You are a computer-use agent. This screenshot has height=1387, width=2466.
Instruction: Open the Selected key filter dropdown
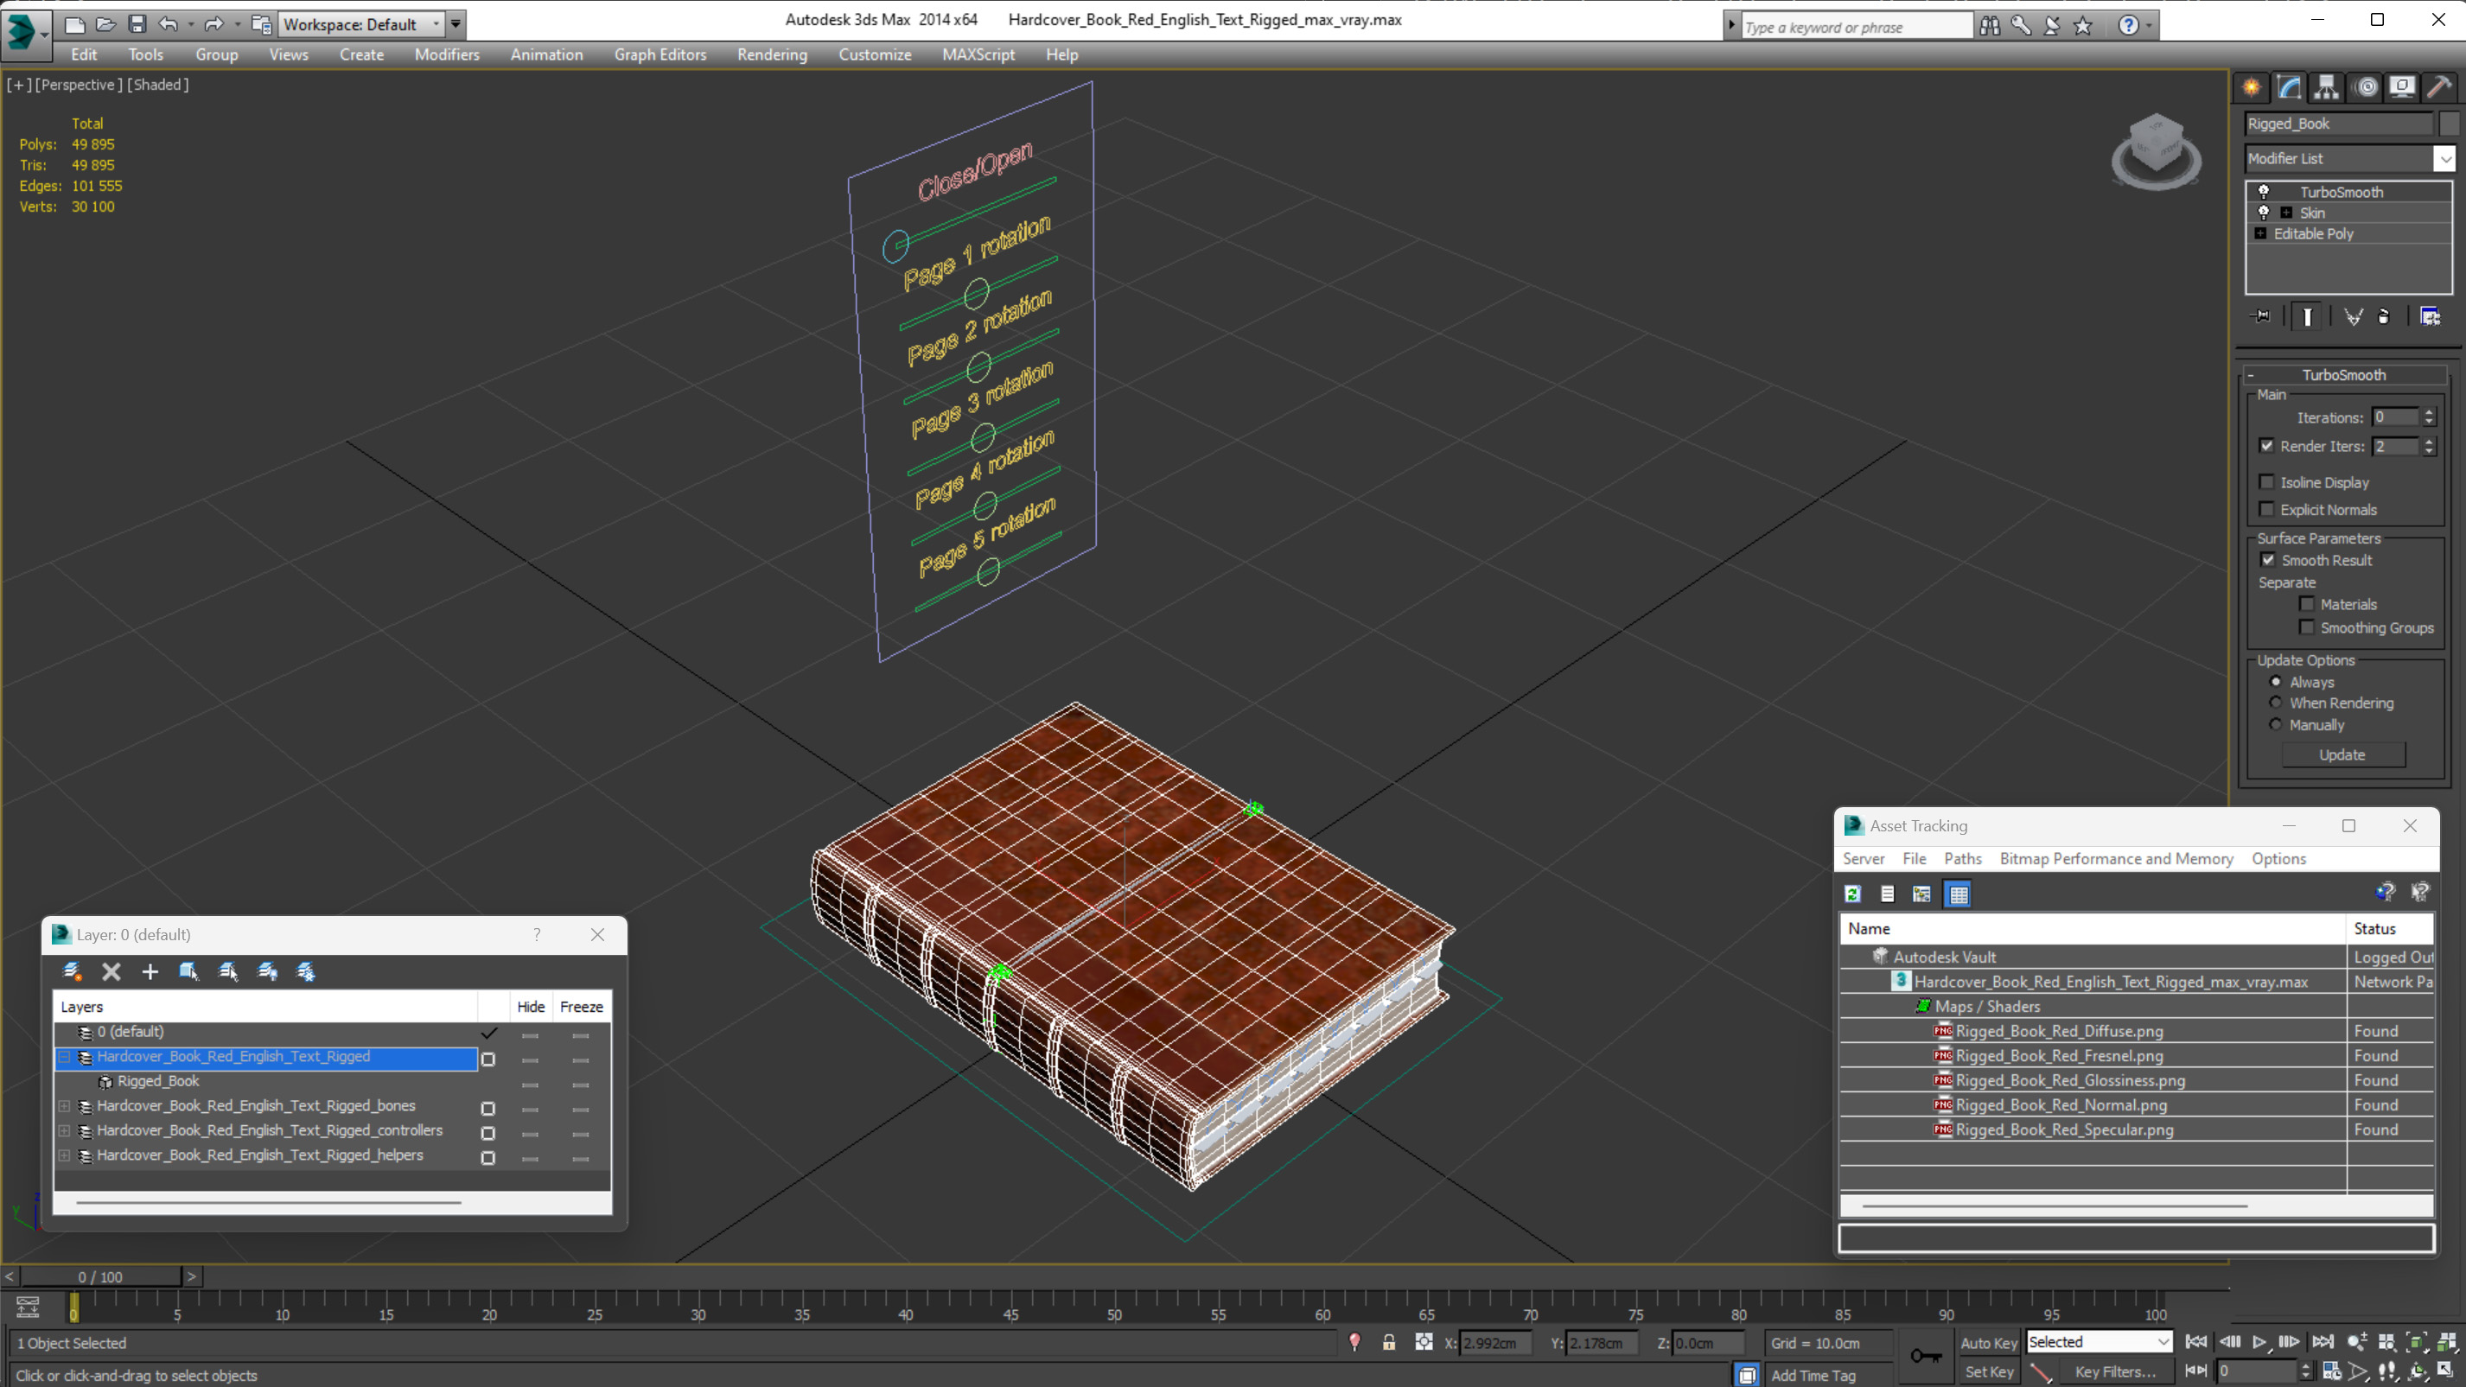tap(2100, 1342)
